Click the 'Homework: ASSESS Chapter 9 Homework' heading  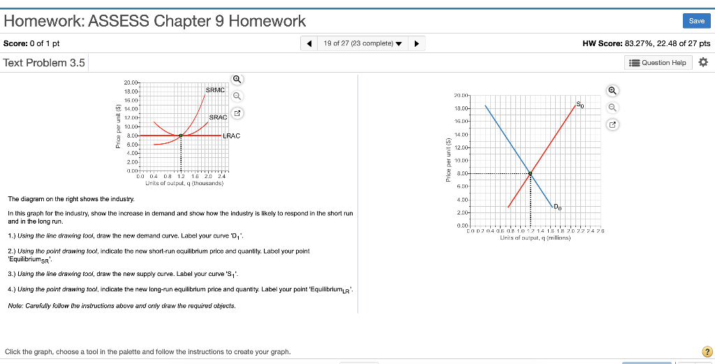click(154, 21)
